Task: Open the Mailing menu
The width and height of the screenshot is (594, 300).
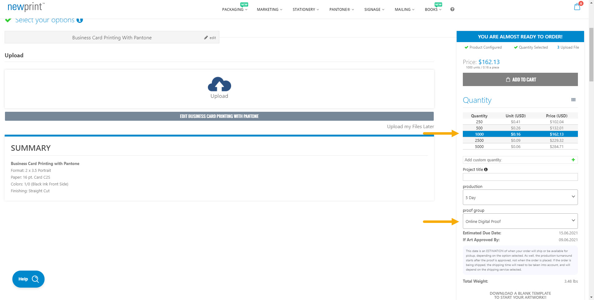Action: 404,10
